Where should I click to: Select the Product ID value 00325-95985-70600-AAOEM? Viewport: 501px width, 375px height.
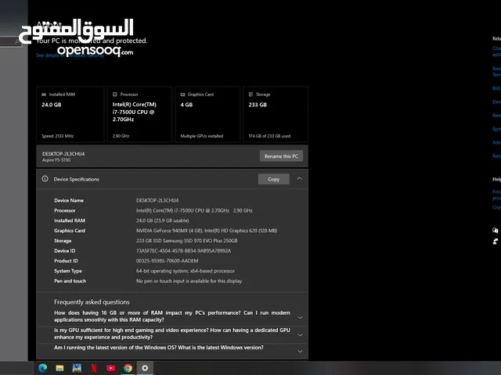(x=167, y=261)
